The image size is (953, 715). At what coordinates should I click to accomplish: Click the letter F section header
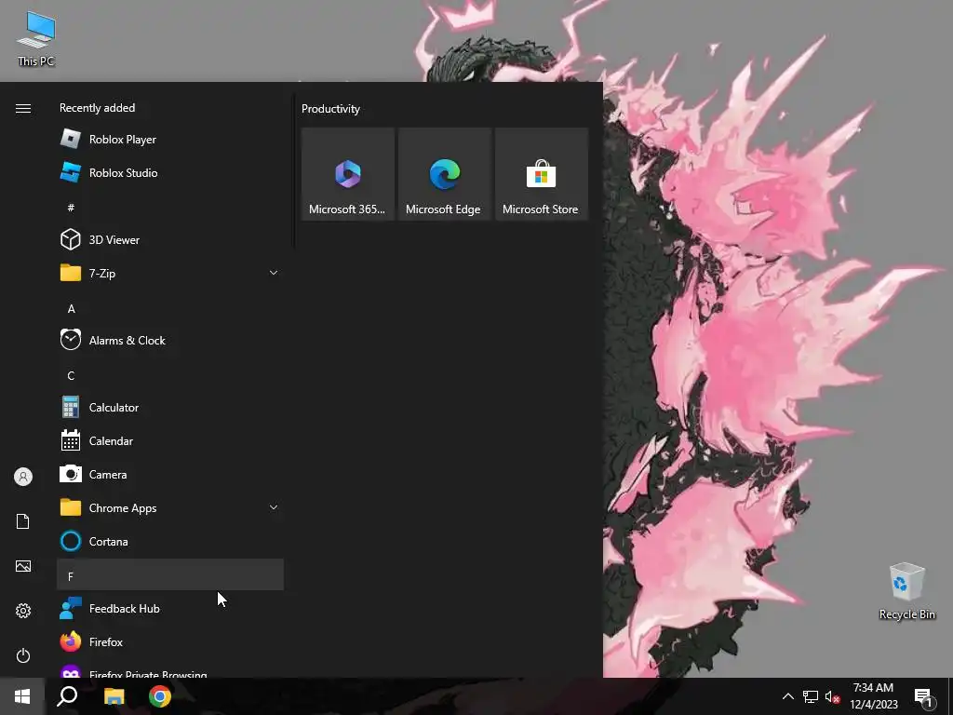tap(170, 575)
